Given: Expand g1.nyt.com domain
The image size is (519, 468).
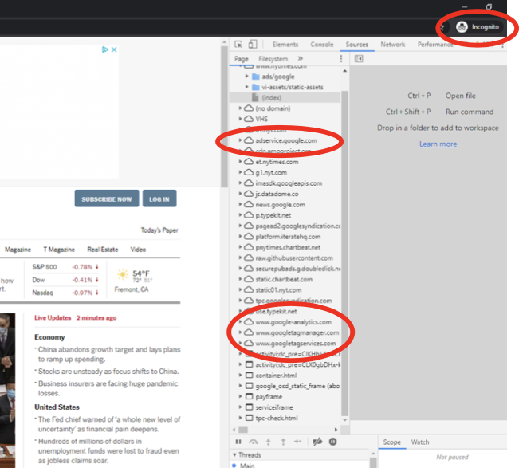Looking at the screenshot, I should (240, 172).
